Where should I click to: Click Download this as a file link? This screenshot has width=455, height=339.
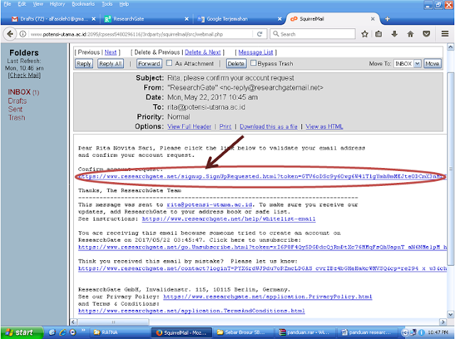269,126
